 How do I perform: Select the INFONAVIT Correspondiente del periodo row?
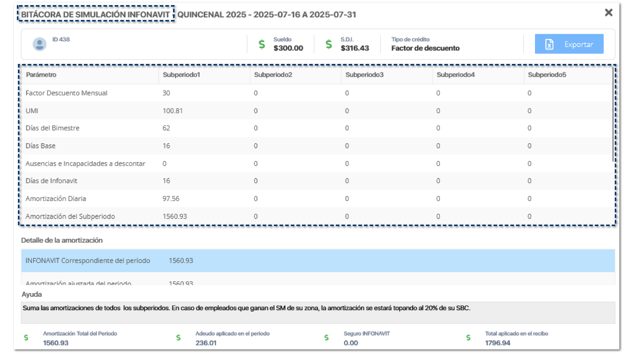click(x=317, y=261)
